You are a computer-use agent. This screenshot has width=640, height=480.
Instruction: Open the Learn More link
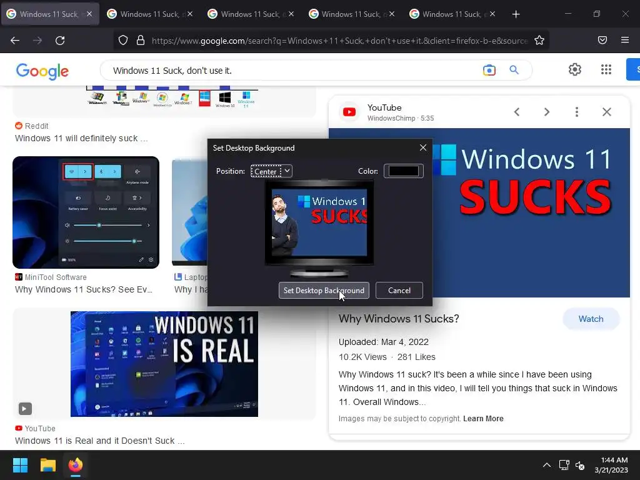(x=483, y=419)
